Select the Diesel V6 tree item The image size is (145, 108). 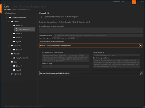pos(19,34)
